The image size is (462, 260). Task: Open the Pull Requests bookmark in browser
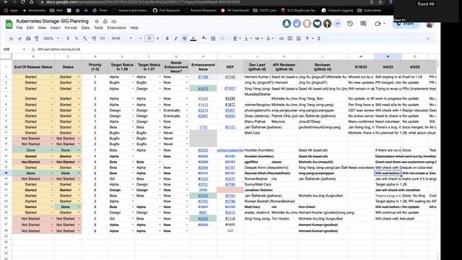(167, 10)
